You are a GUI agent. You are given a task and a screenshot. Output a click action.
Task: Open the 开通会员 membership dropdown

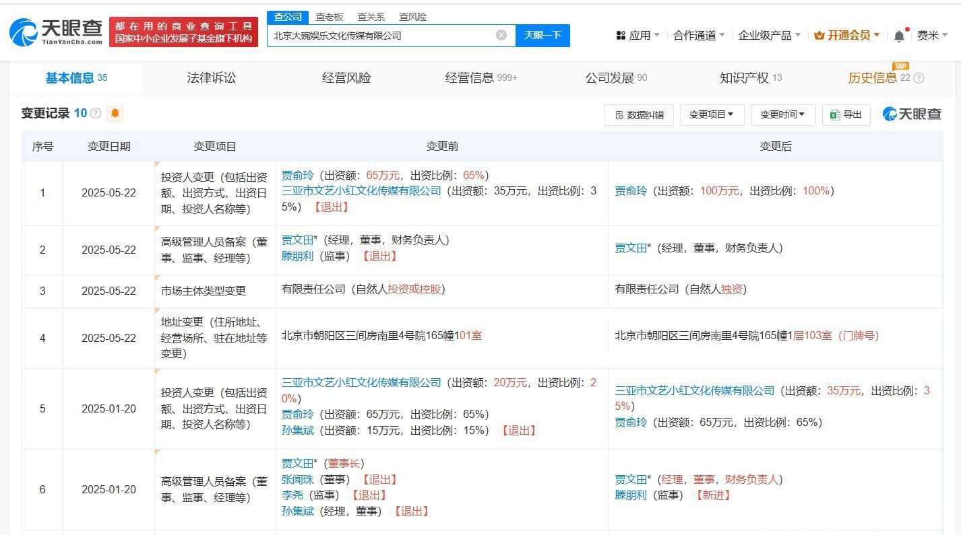846,35
